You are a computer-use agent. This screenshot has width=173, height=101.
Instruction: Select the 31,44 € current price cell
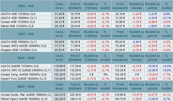click(60, 18)
